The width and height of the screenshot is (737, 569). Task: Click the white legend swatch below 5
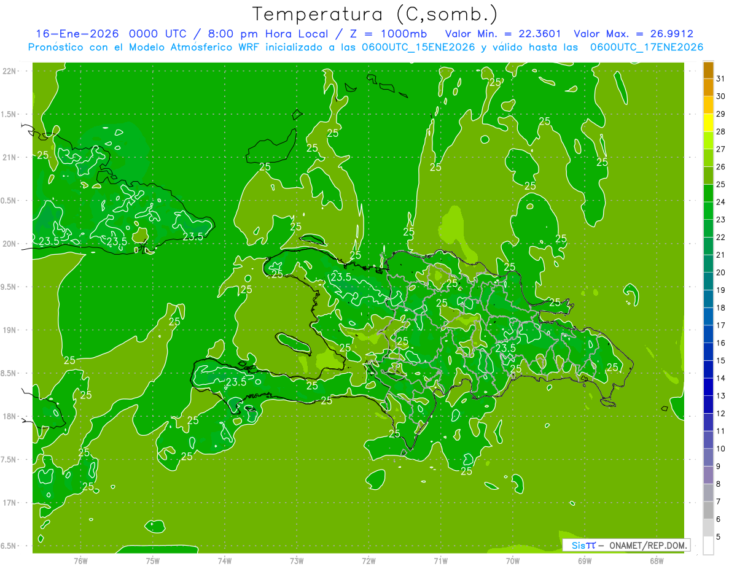pyautogui.click(x=708, y=546)
